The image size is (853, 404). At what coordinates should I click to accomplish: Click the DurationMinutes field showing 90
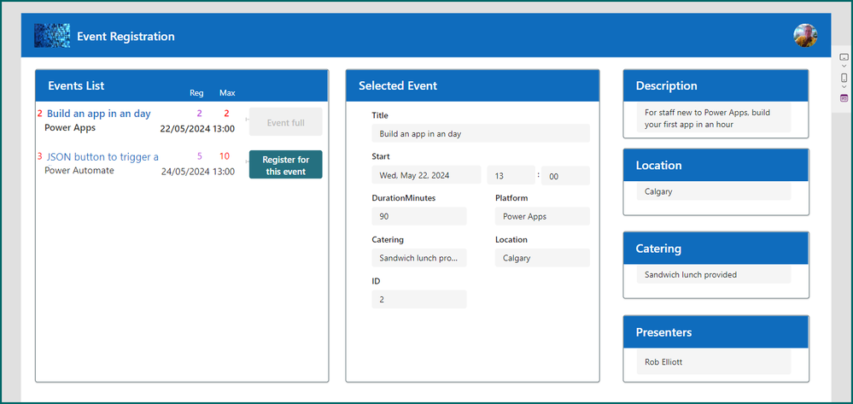coord(419,216)
